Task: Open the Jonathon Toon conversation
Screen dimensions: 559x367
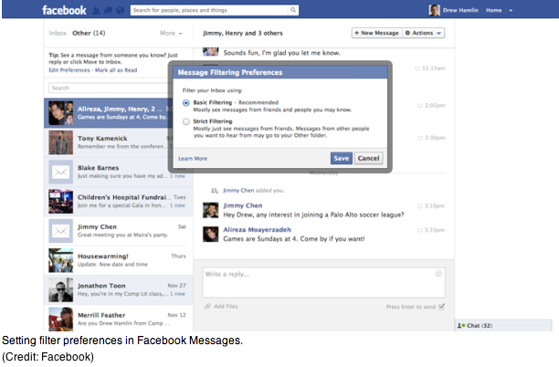Action: 119,290
